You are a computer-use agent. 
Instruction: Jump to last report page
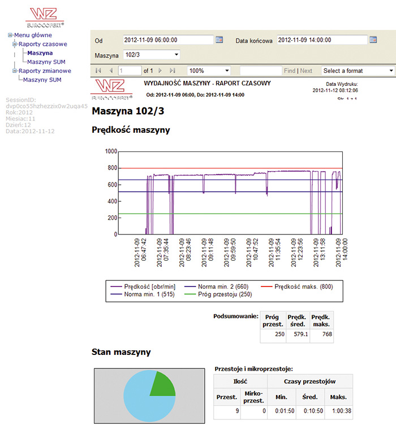(173, 71)
